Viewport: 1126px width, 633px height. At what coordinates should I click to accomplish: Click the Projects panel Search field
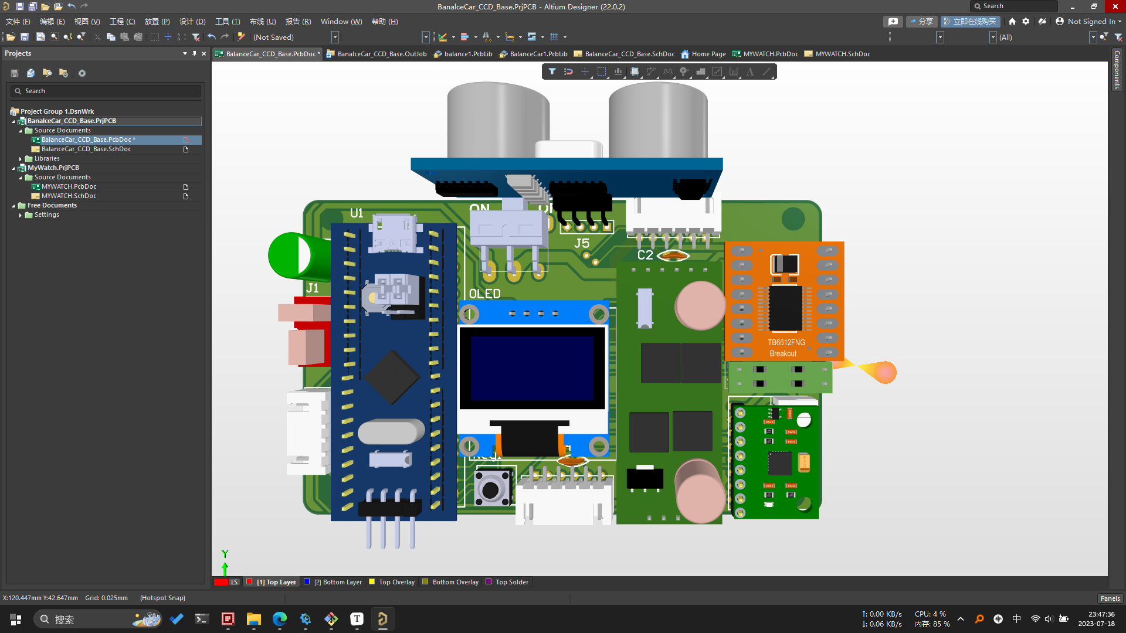[x=106, y=91]
